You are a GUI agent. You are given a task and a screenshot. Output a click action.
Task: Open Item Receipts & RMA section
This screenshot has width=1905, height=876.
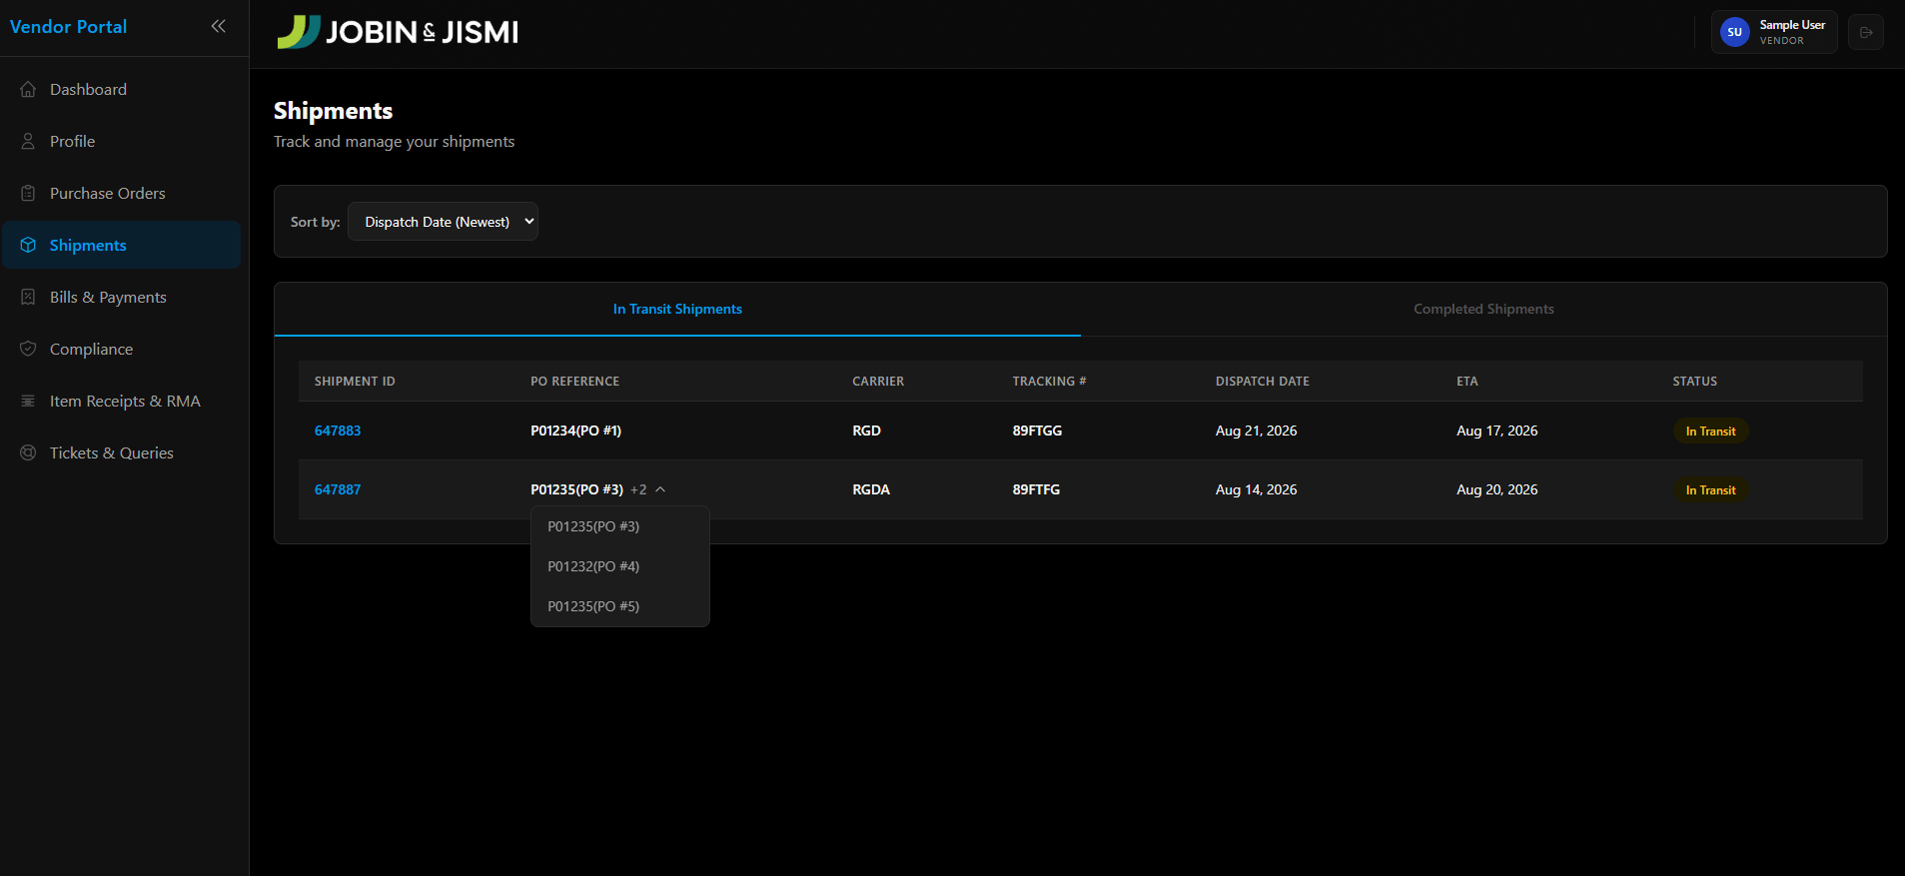click(121, 401)
